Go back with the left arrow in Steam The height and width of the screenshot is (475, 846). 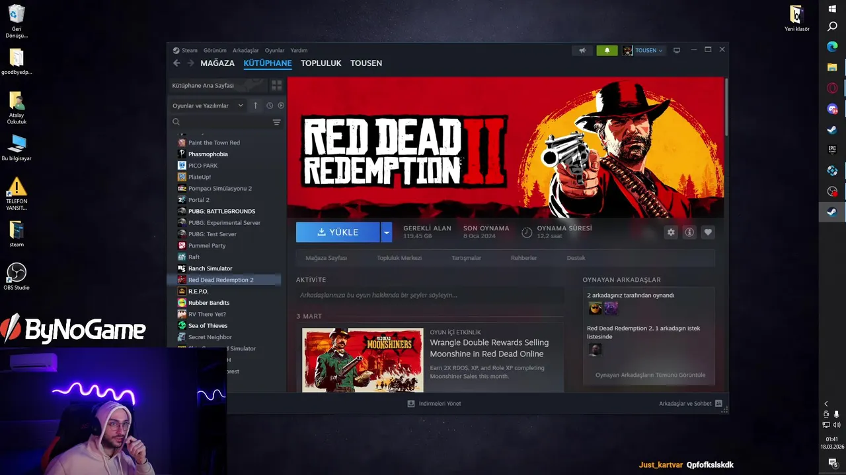pyautogui.click(x=176, y=63)
